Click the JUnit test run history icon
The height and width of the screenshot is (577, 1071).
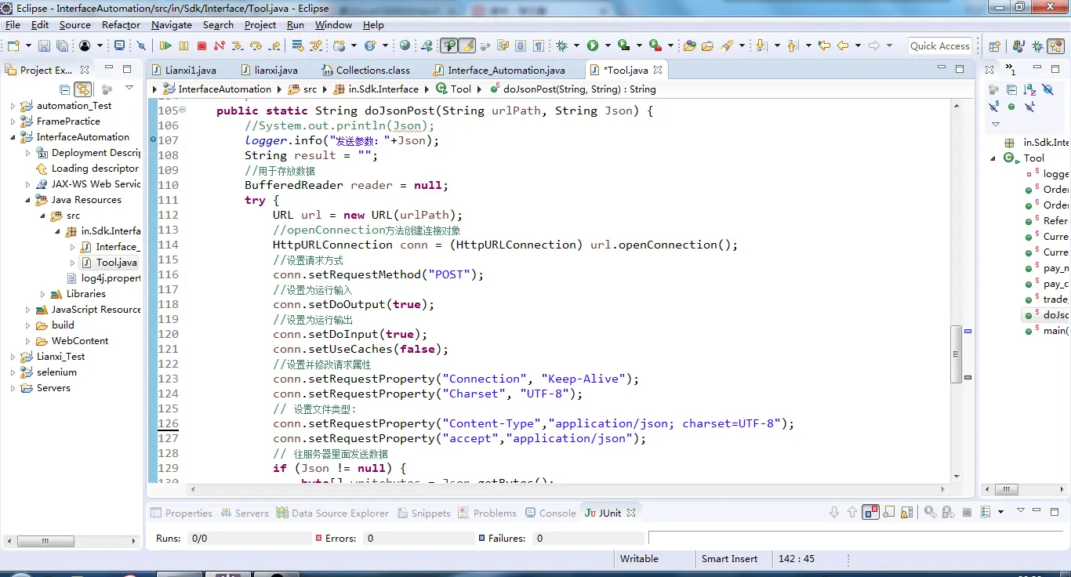click(x=986, y=512)
